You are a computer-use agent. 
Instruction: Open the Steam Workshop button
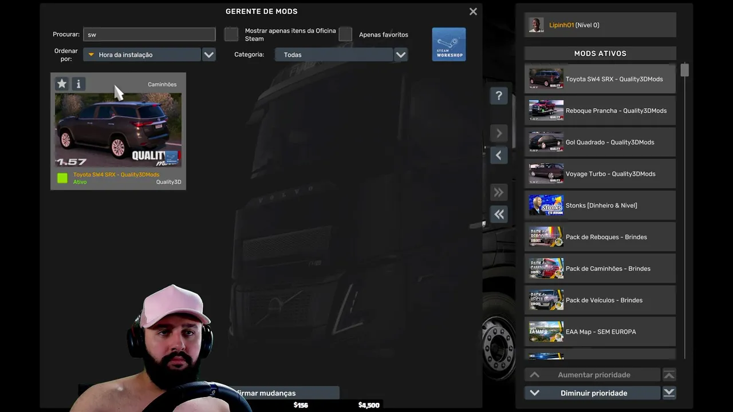[449, 44]
